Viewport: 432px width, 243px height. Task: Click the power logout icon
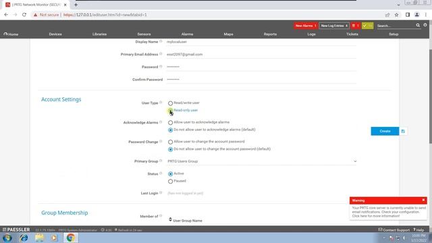425,25
